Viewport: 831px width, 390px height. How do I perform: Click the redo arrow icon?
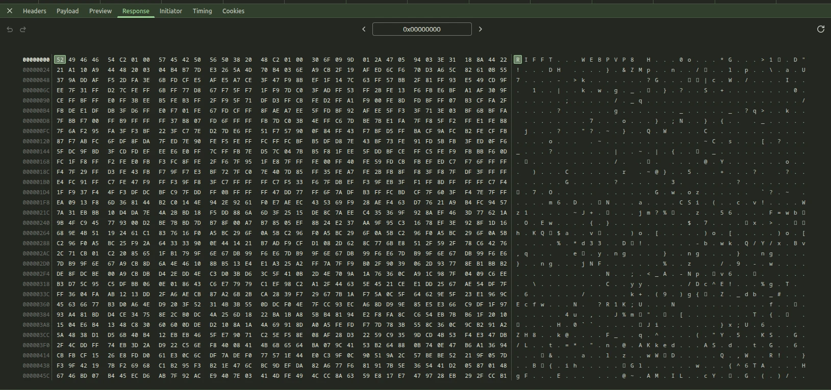pyautogui.click(x=23, y=30)
